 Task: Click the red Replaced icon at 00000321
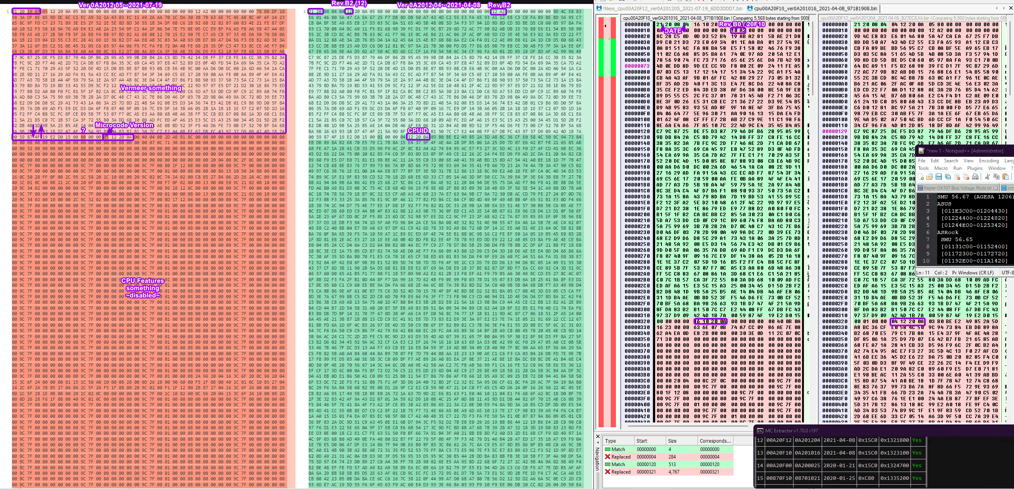coord(608,472)
